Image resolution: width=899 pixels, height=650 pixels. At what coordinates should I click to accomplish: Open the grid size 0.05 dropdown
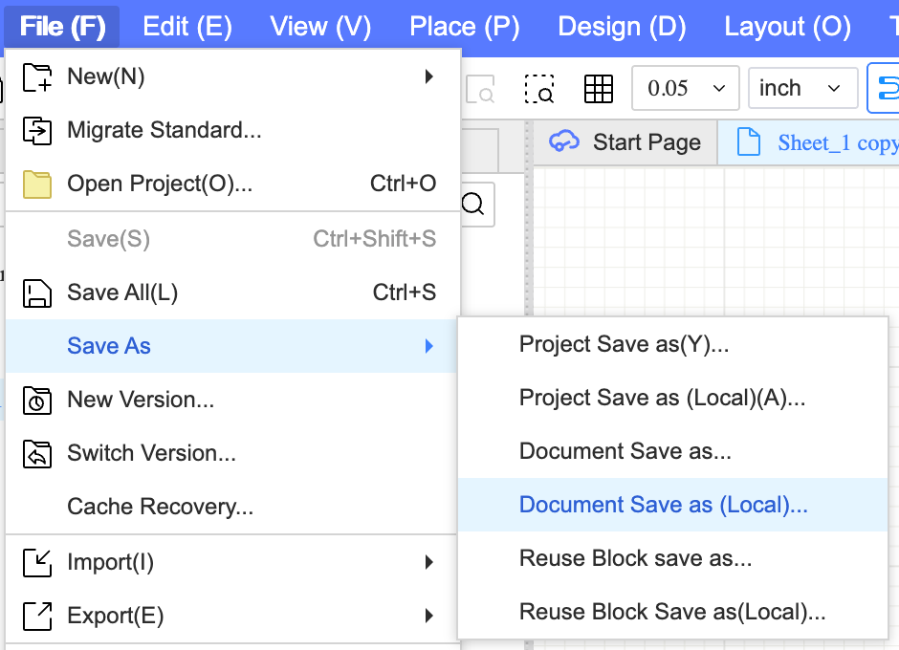pos(685,87)
